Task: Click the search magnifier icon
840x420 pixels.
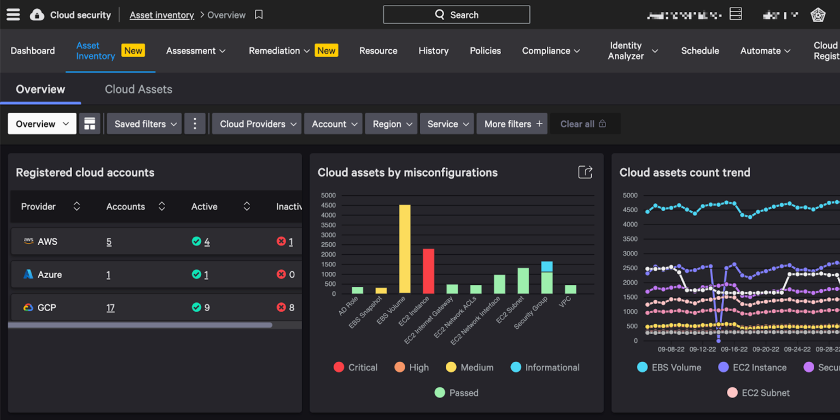Action: pyautogui.click(x=439, y=14)
